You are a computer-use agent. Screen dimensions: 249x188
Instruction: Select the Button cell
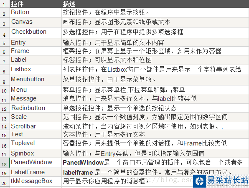tap(36, 13)
